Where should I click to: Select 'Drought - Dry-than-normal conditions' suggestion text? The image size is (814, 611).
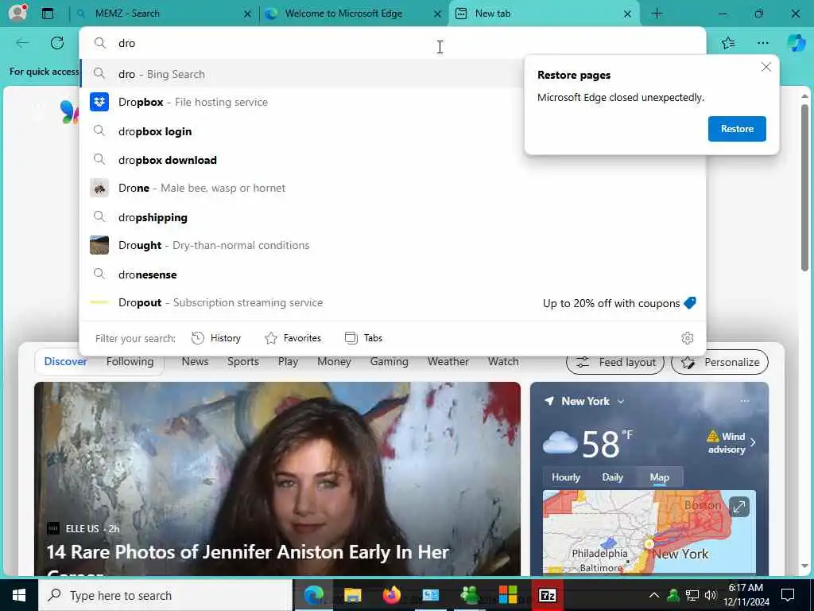tap(213, 245)
